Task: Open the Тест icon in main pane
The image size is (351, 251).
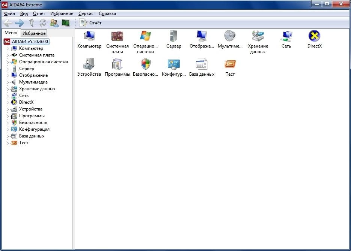Action: point(230,67)
